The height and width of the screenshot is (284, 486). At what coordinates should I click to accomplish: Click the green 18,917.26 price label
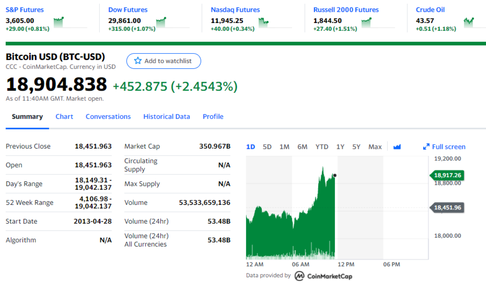pos(447,175)
